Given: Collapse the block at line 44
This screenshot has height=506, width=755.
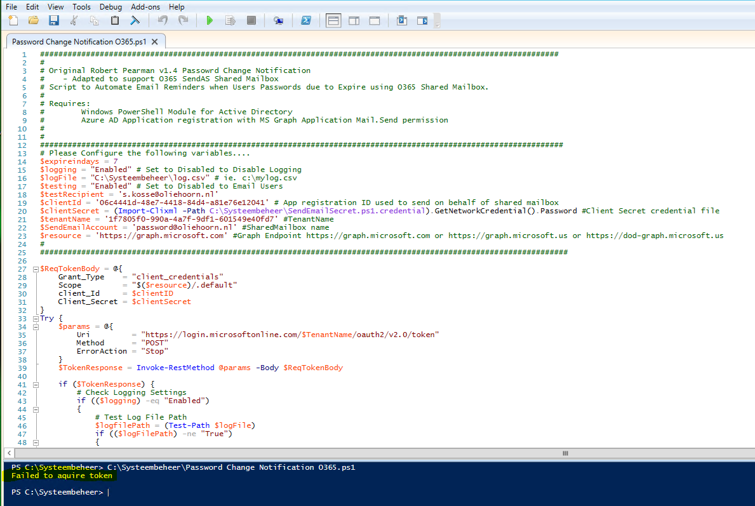Looking at the screenshot, I should coord(36,409).
